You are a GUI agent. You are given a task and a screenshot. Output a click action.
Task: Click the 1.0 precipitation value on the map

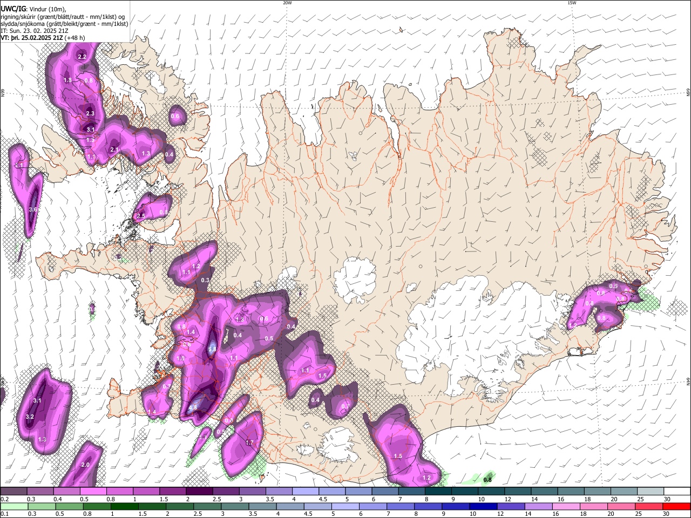point(180,358)
